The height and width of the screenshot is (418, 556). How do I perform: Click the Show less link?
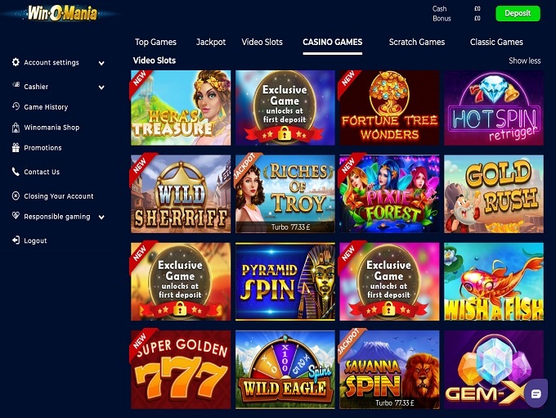524,61
